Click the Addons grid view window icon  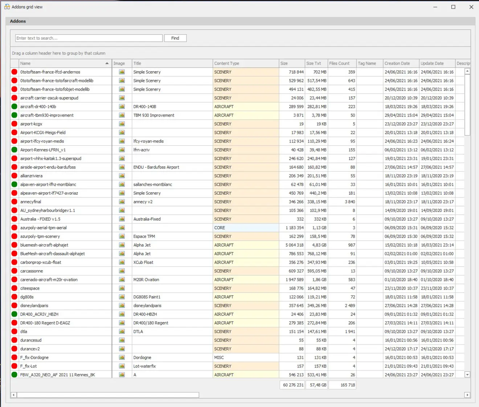click(7, 7)
